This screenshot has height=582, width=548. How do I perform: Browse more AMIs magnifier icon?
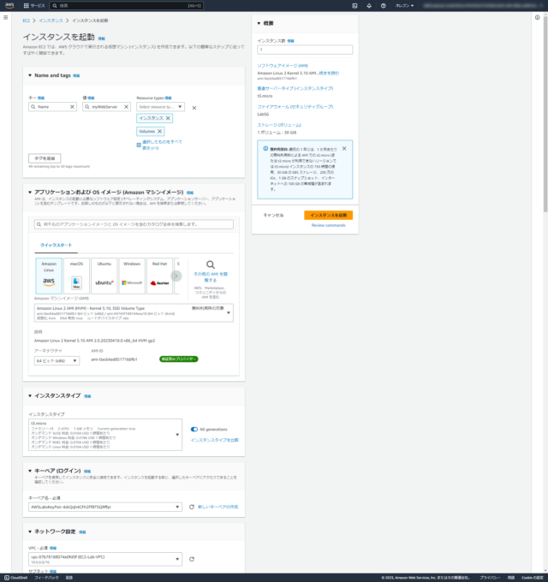(x=211, y=264)
